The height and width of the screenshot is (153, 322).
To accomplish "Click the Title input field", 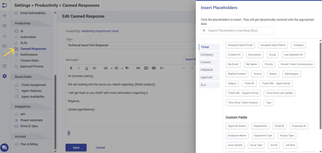I will click(x=130, y=45).
